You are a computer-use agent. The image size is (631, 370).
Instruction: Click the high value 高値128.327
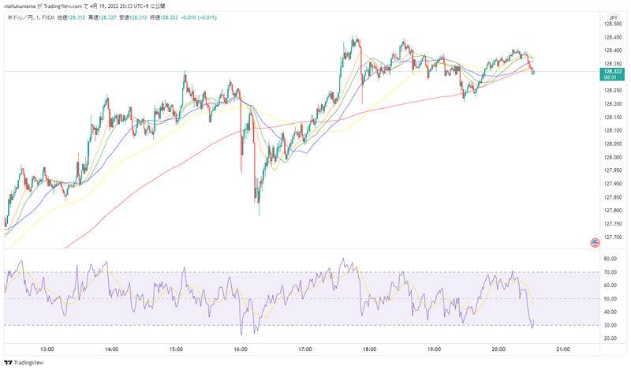click(x=103, y=17)
